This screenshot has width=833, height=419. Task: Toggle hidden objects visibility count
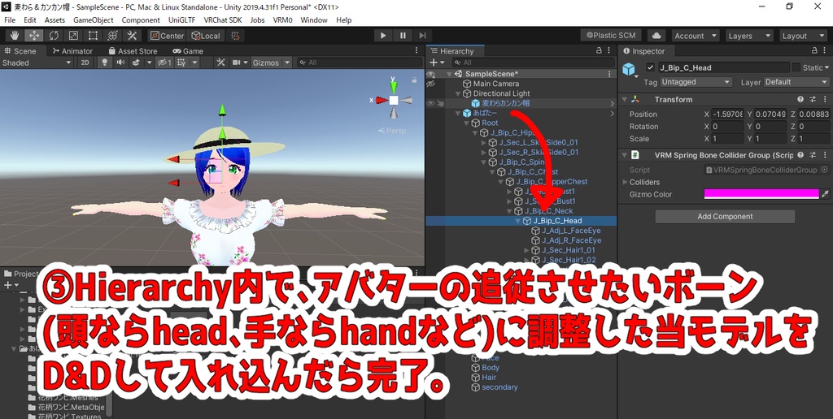[x=164, y=63]
